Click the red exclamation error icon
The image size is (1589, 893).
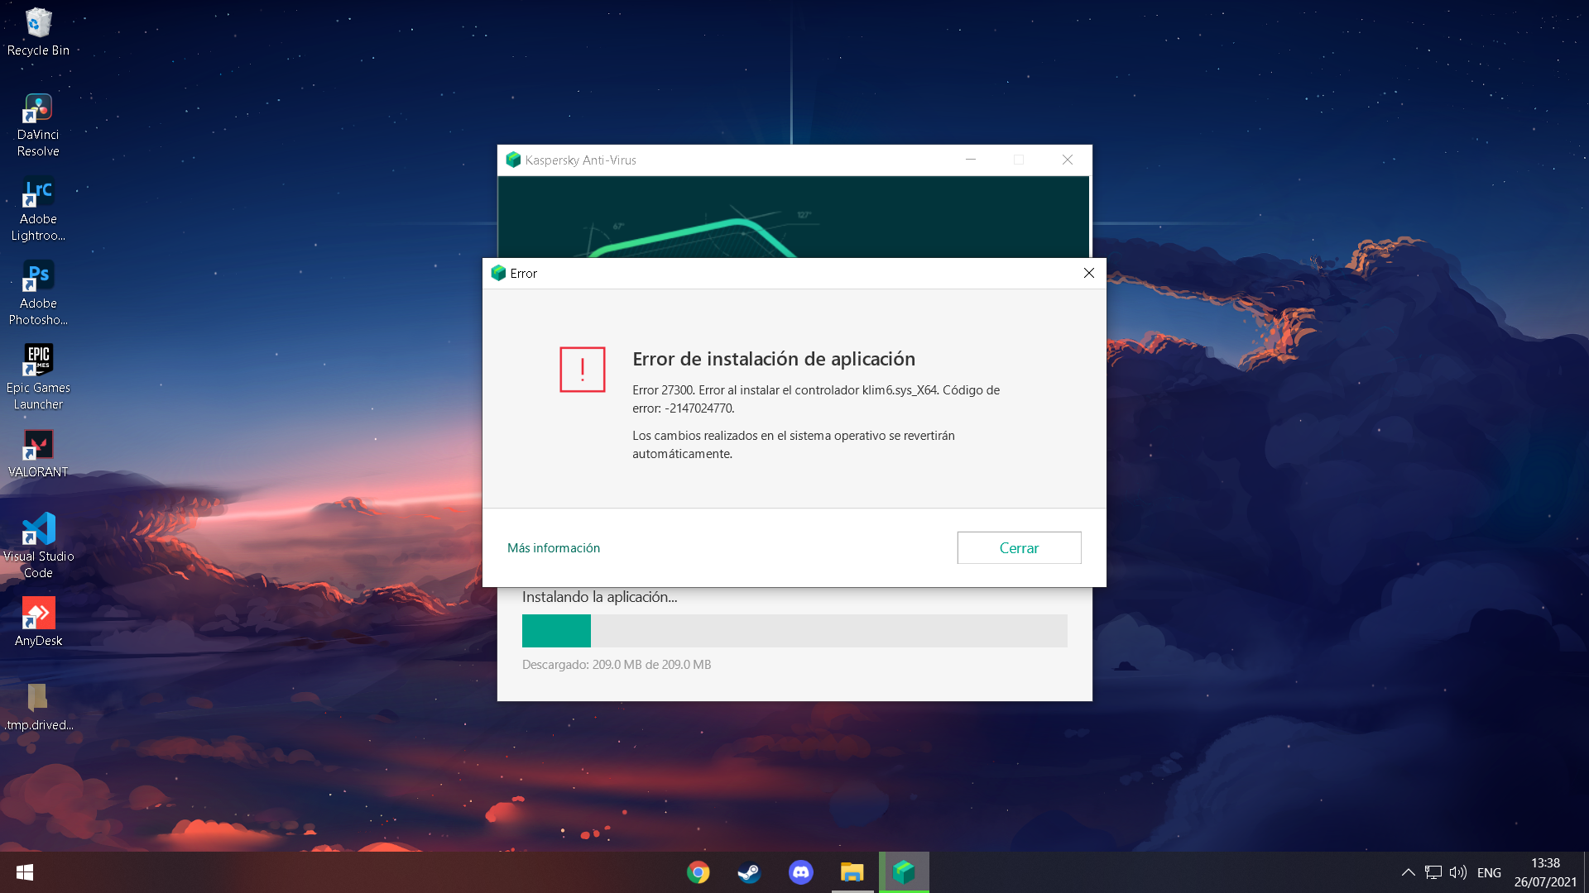pyautogui.click(x=582, y=369)
